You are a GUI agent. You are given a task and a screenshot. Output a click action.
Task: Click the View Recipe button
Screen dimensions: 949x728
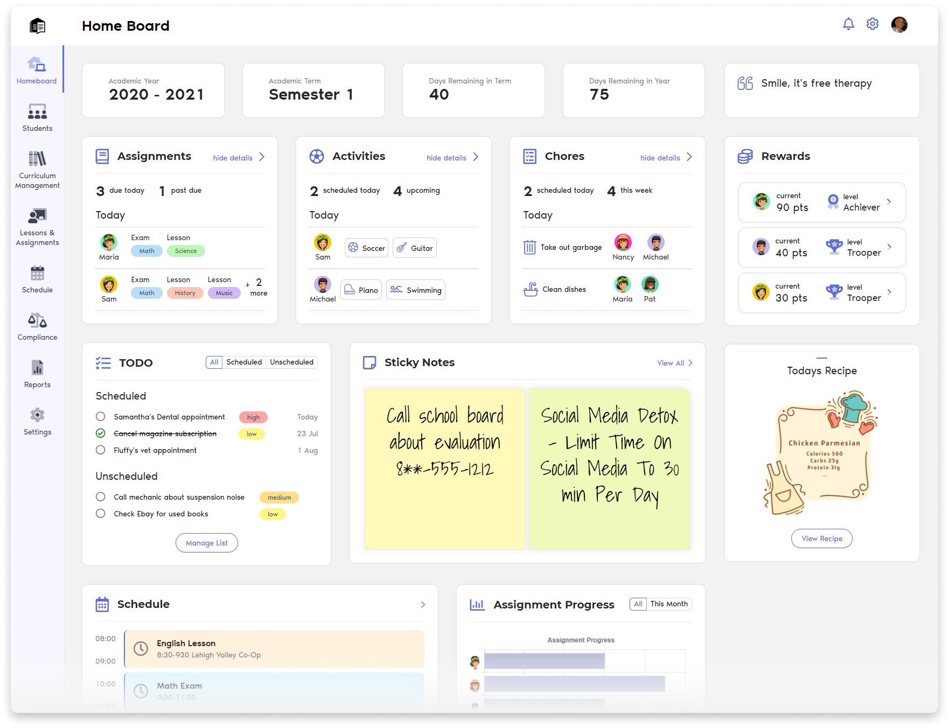[x=821, y=538]
